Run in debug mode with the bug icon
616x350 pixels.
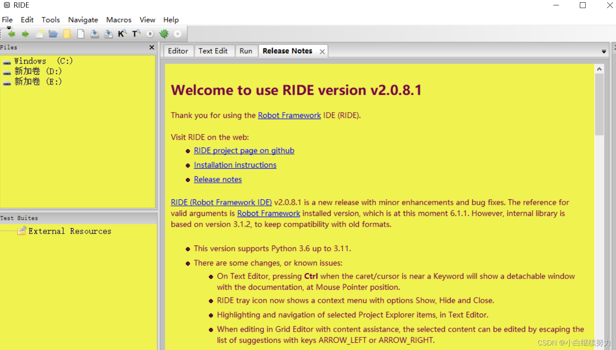click(164, 34)
